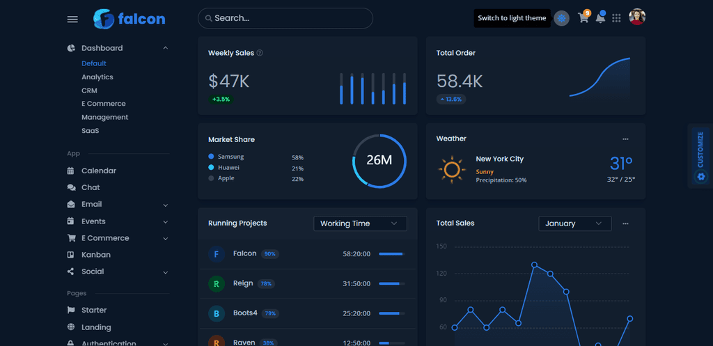Open the Weather card options menu
This screenshot has height=346, width=713.
(626, 139)
